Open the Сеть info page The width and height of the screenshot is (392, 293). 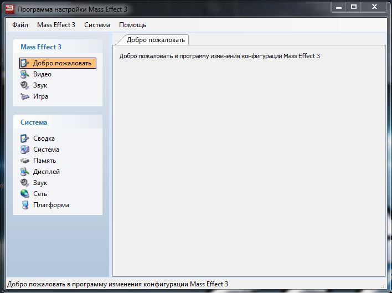click(x=40, y=194)
